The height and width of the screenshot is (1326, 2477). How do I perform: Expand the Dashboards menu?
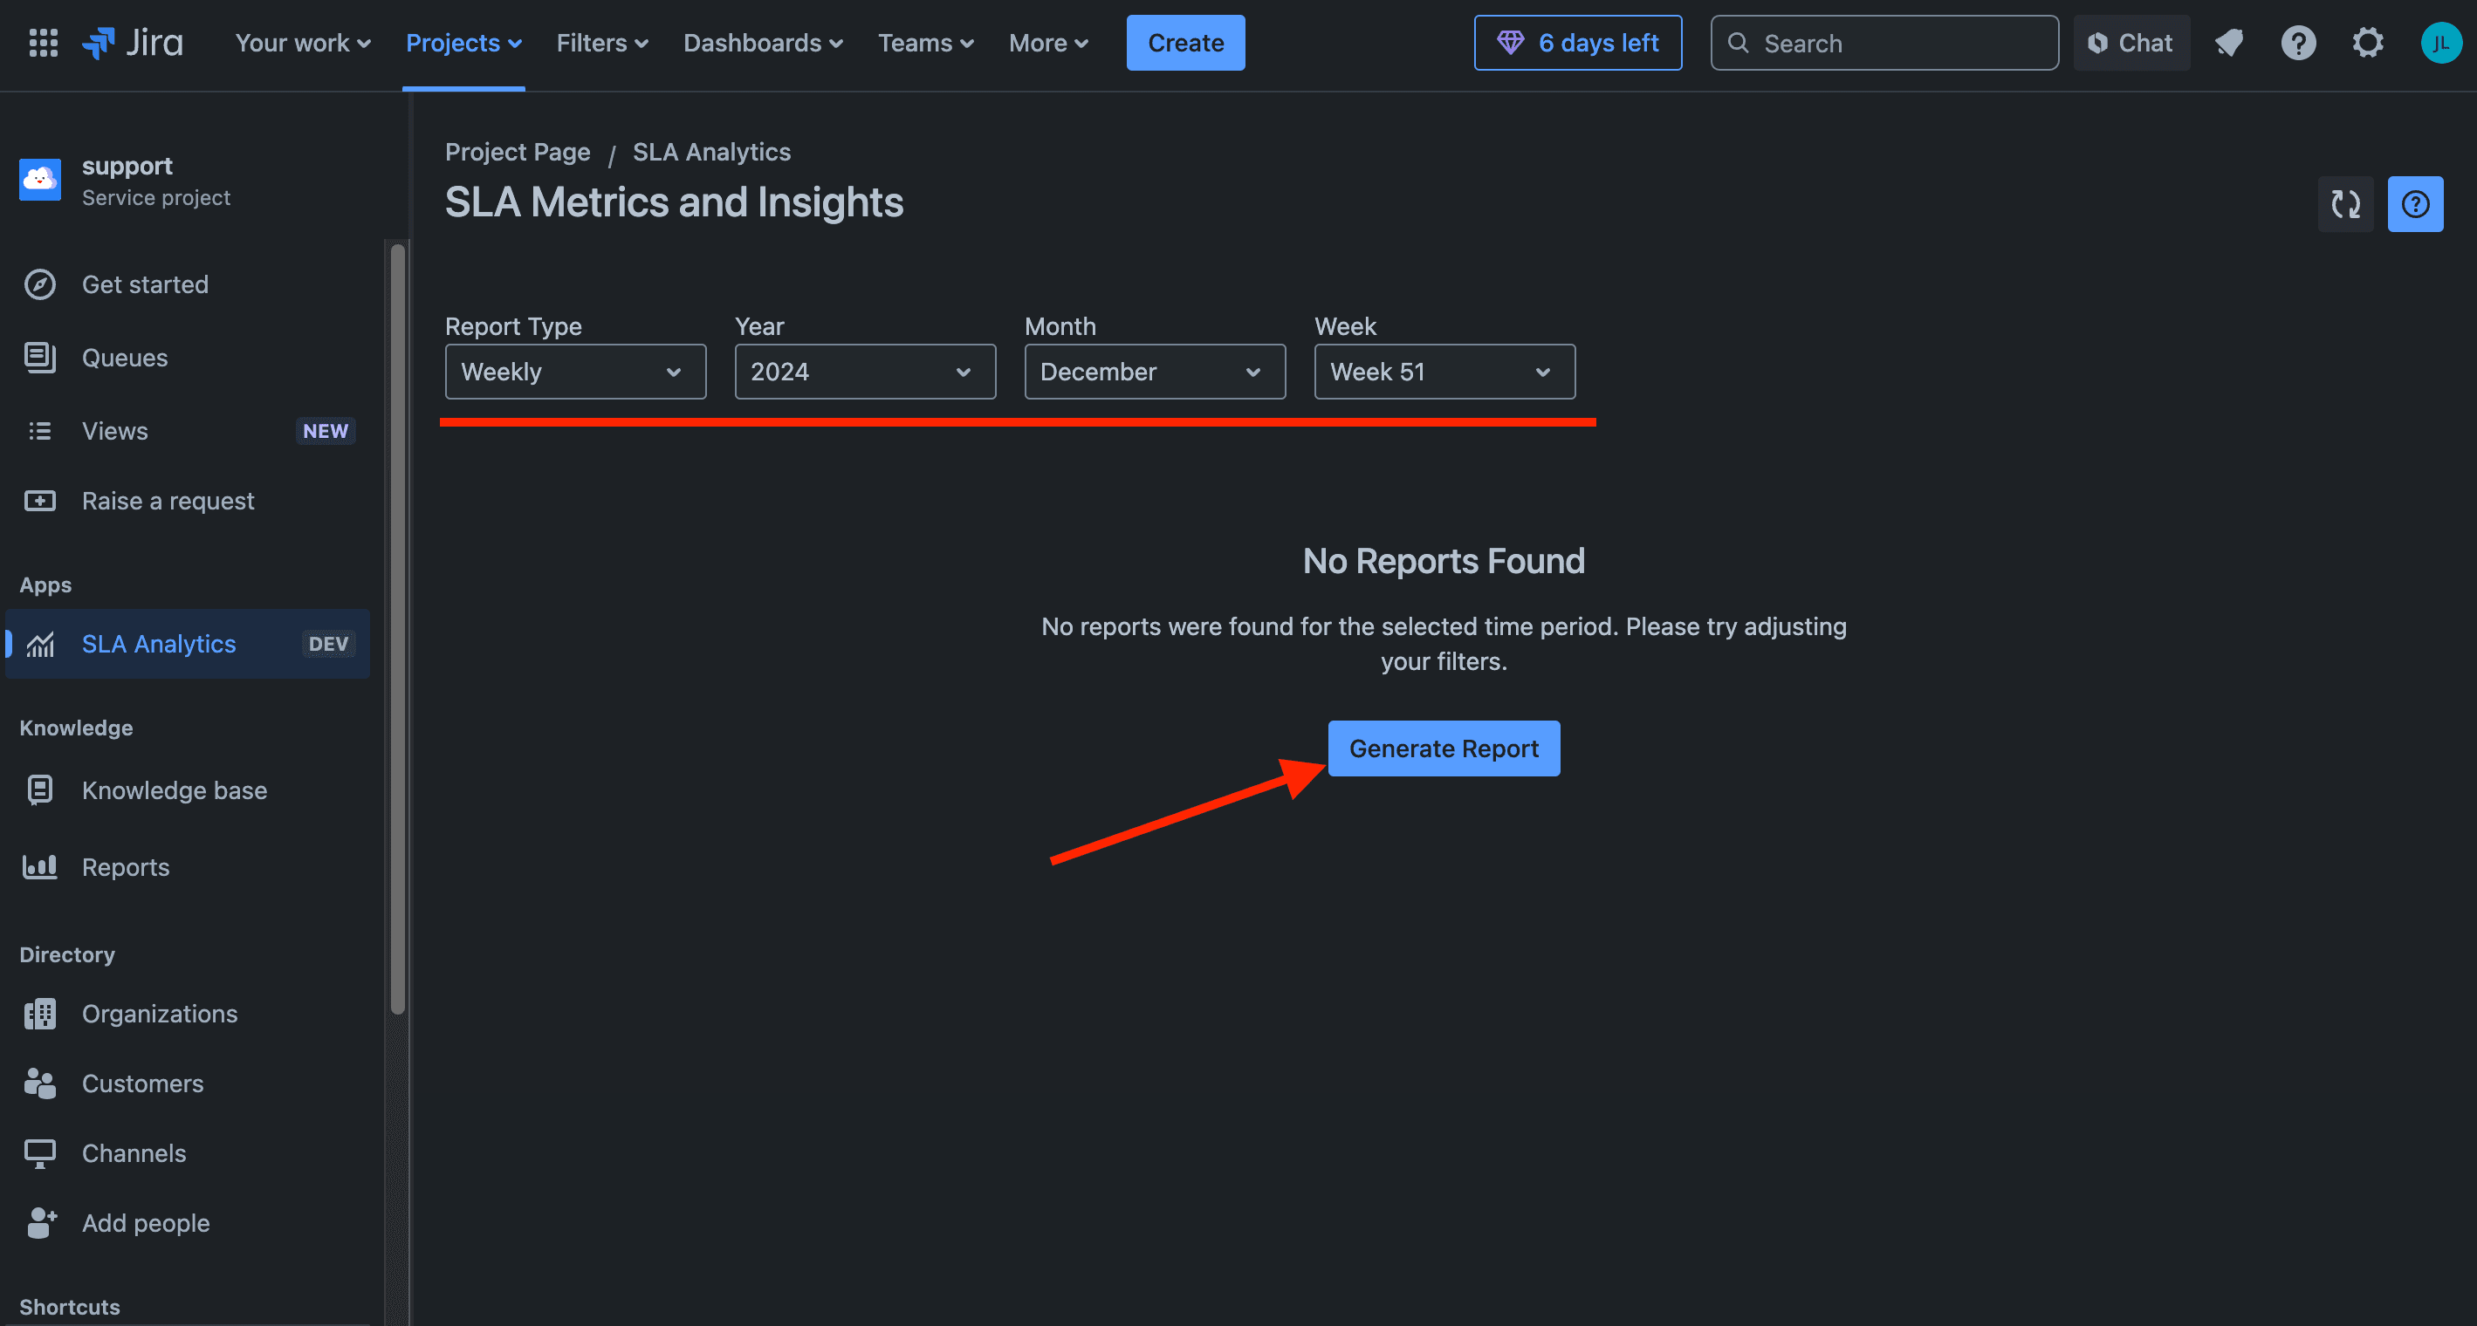click(x=763, y=44)
